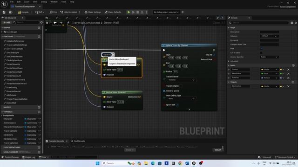Open the debug object selection dropdown

(x=166, y=12)
